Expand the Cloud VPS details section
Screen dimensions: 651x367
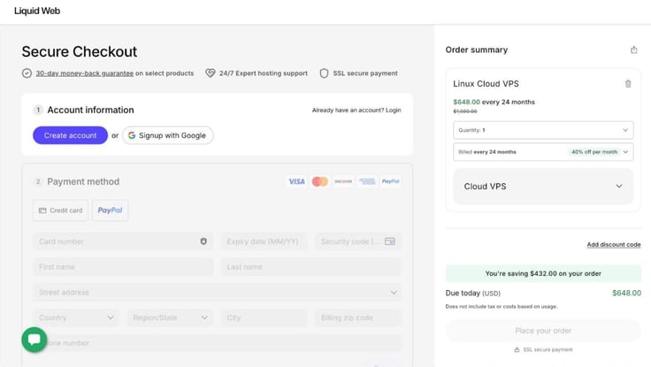click(543, 187)
